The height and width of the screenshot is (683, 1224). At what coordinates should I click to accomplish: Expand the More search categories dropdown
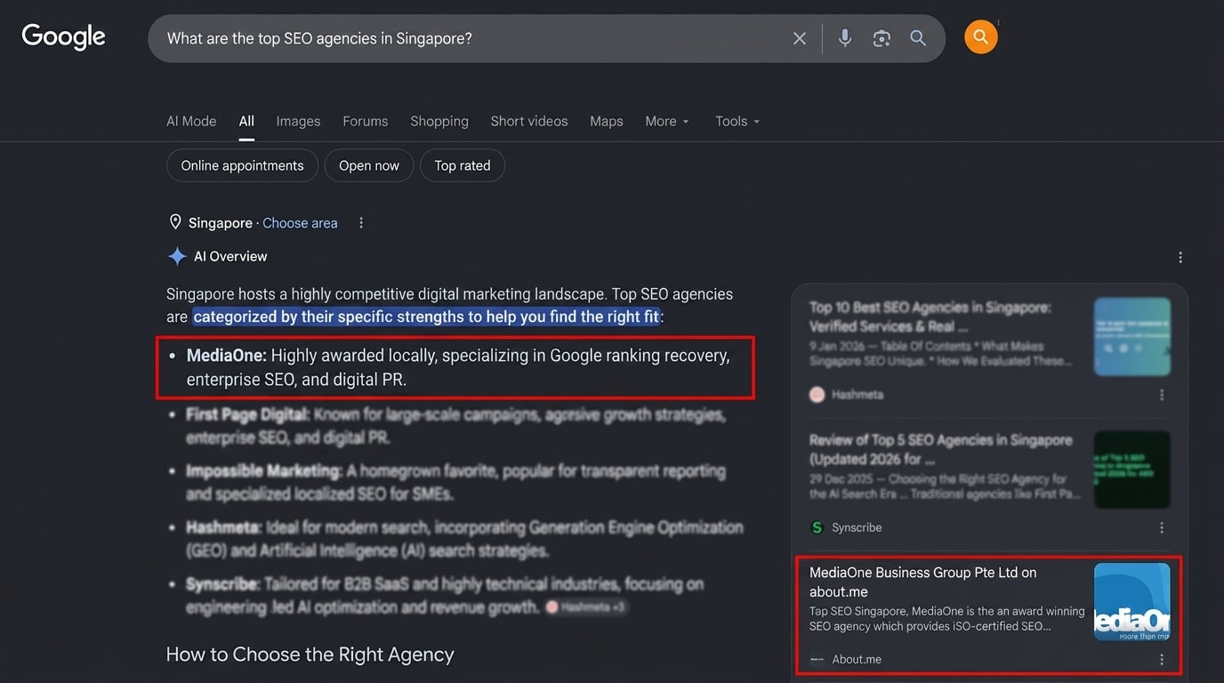coord(667,121)
